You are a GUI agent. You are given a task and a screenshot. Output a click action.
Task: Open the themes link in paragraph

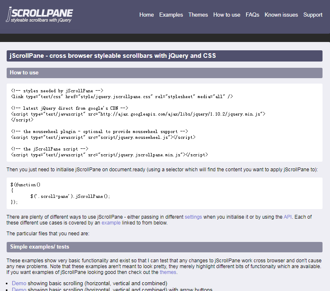coord(168,272)
